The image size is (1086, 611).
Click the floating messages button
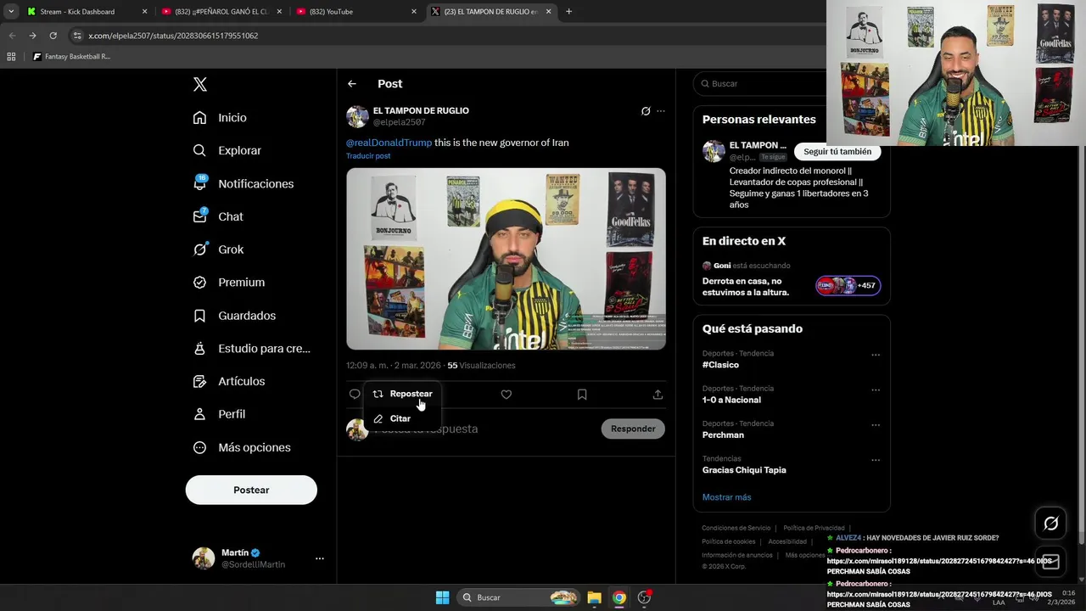coord(1050,562)
